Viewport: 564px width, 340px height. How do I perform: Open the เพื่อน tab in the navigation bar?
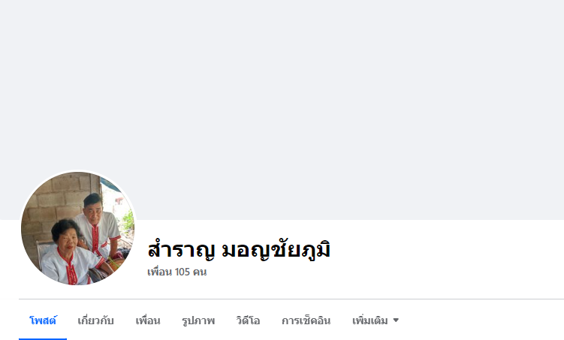point(148,320)
